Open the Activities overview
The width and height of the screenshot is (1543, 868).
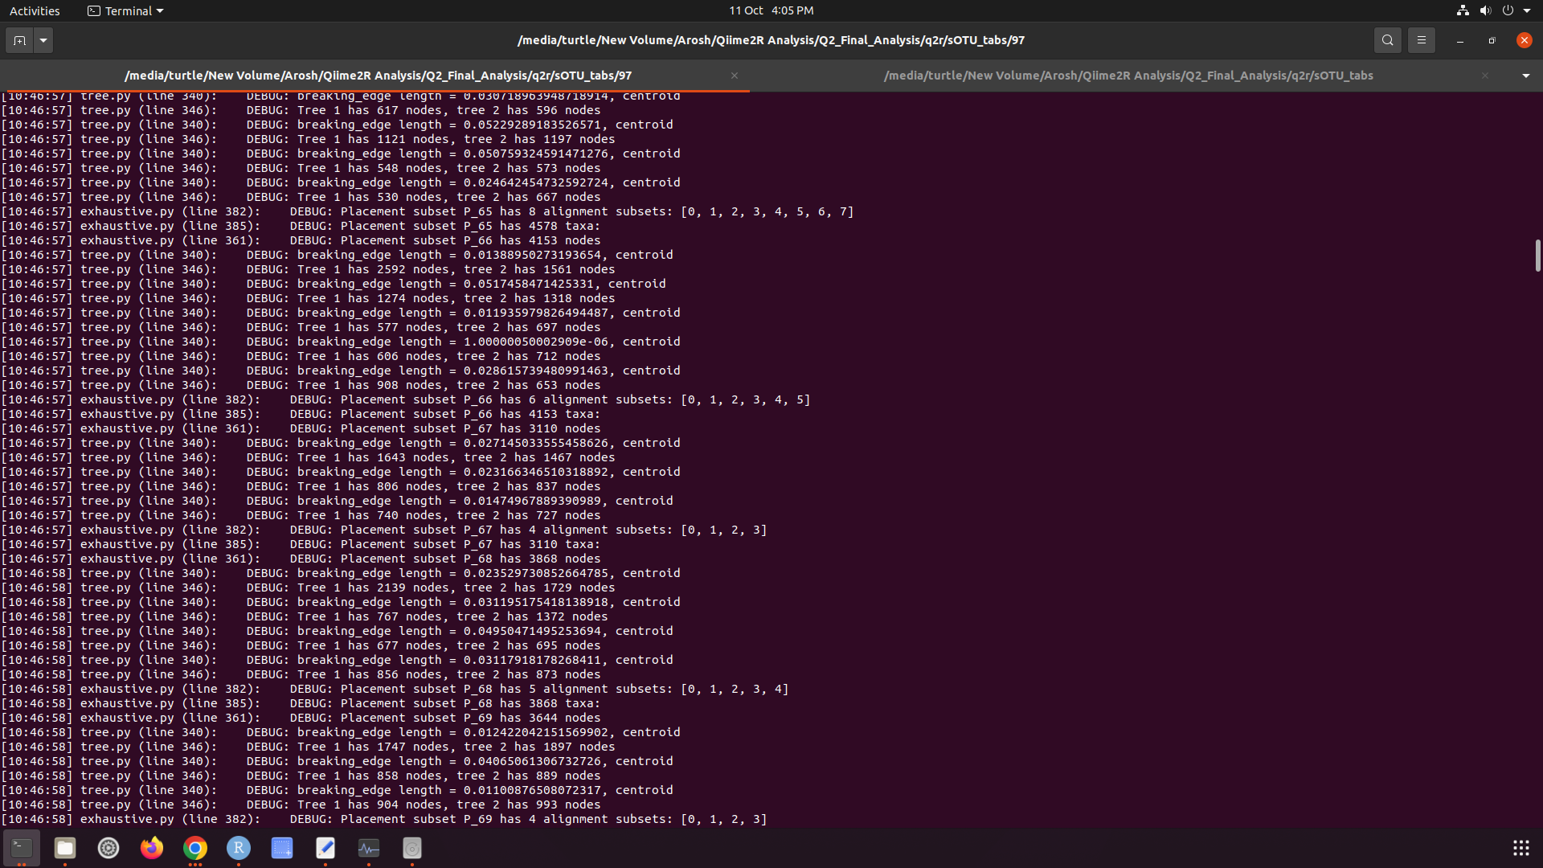(35, 10)
